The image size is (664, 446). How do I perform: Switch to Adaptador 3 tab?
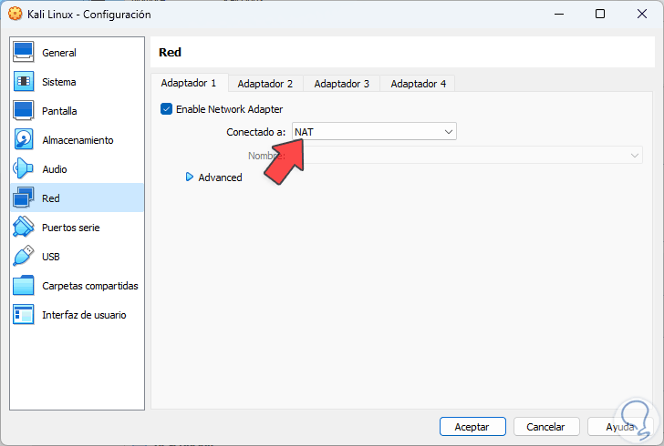342,84
